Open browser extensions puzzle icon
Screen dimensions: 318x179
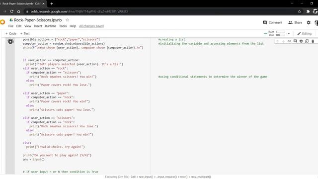click(x=308, y=11)
